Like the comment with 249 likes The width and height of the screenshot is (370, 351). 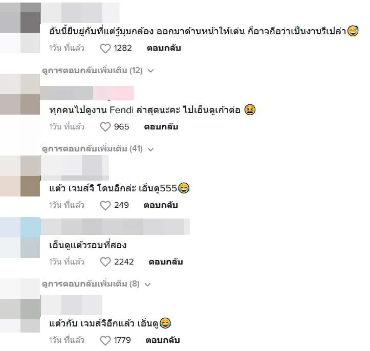pos(105,205)
